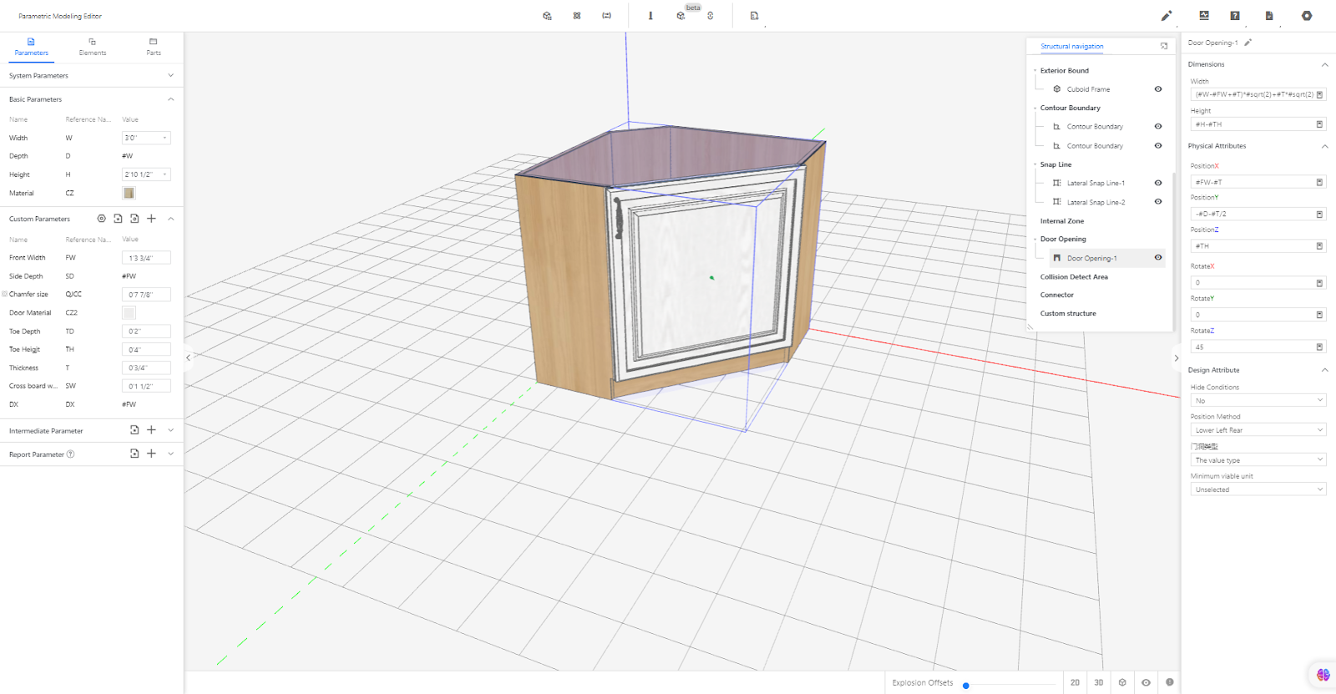Open the Position Method dropdown
The image size is (1336, 694).
1258,430
